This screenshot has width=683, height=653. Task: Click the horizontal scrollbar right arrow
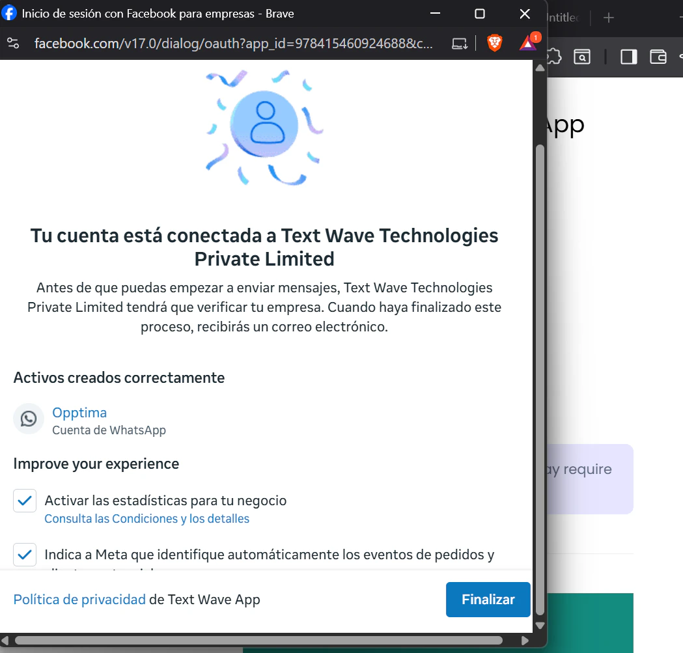(525, 641)
